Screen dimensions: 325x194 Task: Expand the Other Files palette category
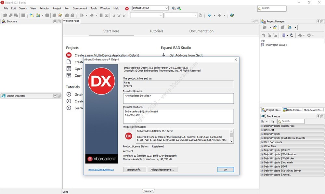click(262, 146)
